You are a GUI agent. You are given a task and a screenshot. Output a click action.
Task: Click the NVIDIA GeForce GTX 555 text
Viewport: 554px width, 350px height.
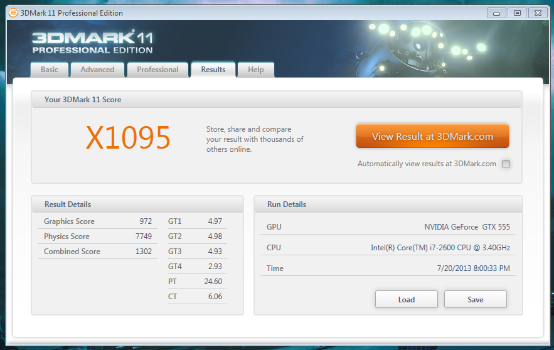(467, 226)
